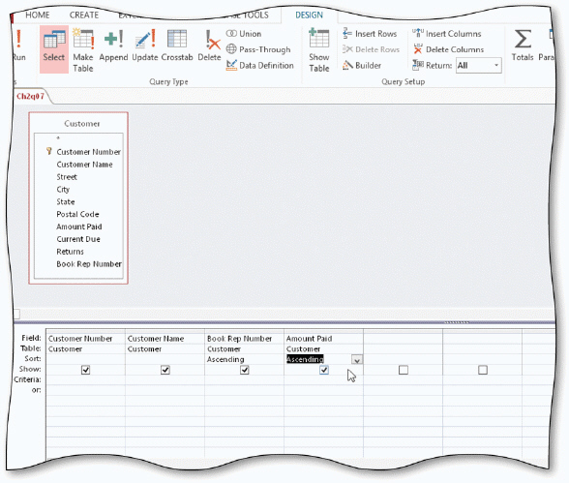This screenshot has width=569, height=483.
Task: Switch to the CREATE ribbon tab
Action: point(84,15)
